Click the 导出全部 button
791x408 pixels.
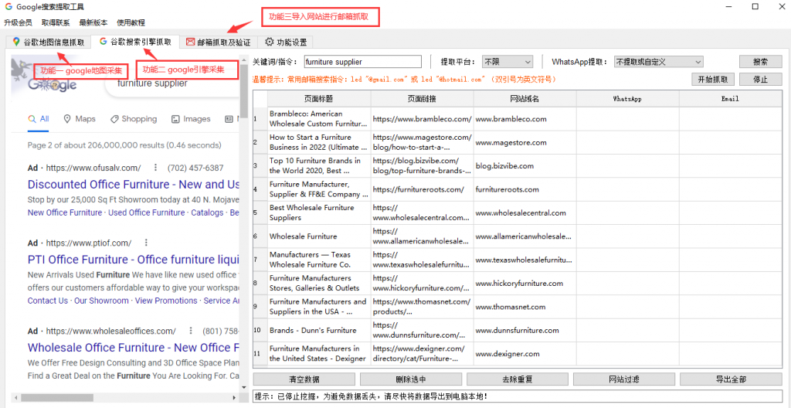731,379
